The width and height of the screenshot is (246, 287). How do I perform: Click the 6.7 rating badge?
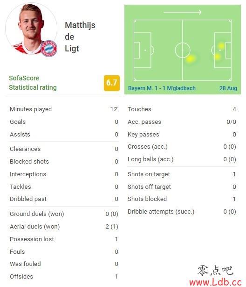pyautogui.click(x=112, y=83)
